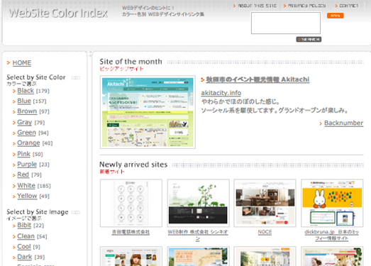Visit akitacity.info link
The height and width of the screenshot is (266, 371).
pos(221,93)
